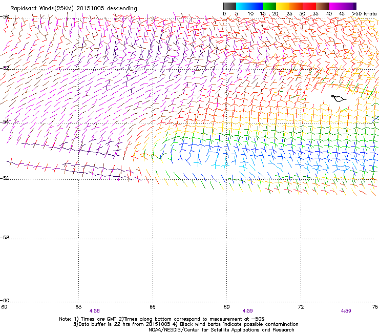Click the '>50 knots' legend label

[x=364, y=14]
